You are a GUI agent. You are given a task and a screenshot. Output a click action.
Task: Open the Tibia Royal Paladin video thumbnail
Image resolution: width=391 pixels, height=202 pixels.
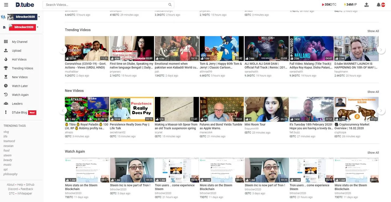click(87, 109)
